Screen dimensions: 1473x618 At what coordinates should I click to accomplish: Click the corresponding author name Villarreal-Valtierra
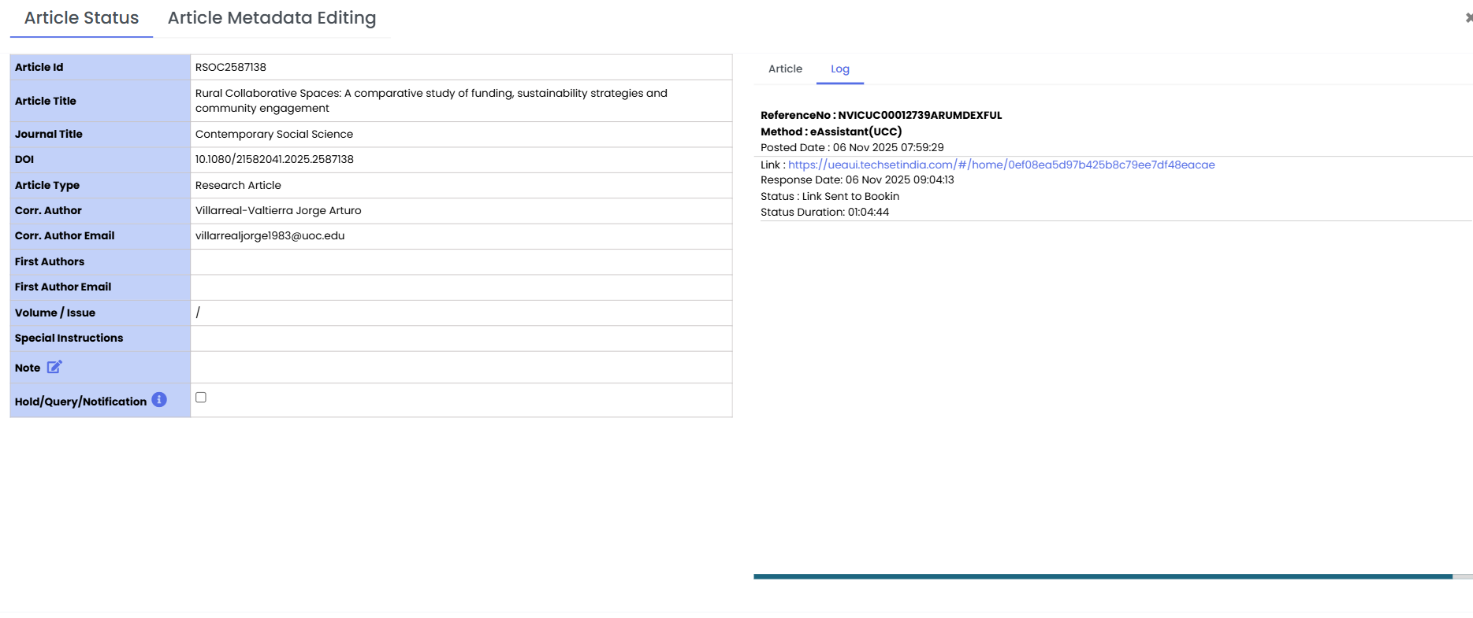pos(278,211)
